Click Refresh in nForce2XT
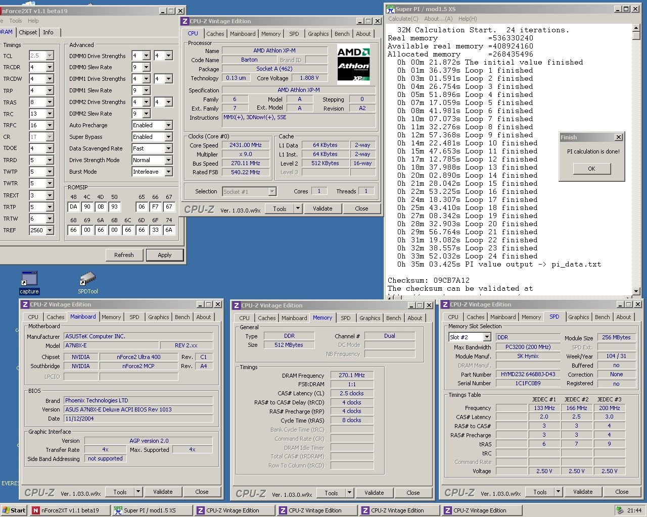Screen dimensions: 647x517 coord(124,255)
